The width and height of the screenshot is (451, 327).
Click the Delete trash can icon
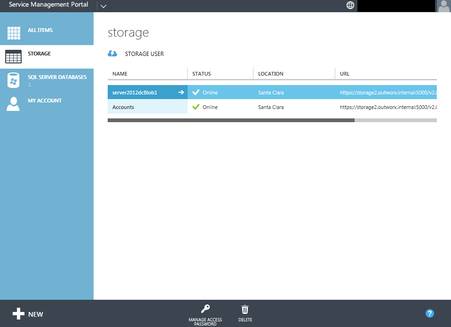coord(245,309)
